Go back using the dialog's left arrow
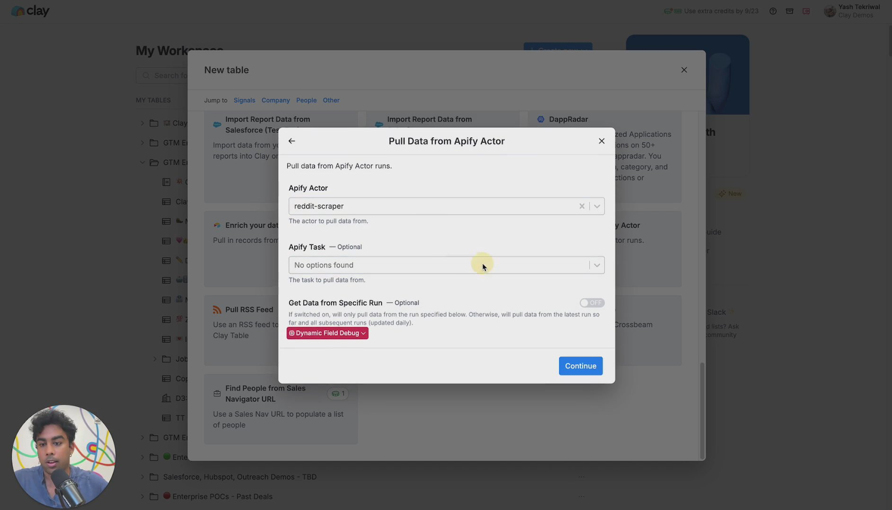 tap(292, 141)
